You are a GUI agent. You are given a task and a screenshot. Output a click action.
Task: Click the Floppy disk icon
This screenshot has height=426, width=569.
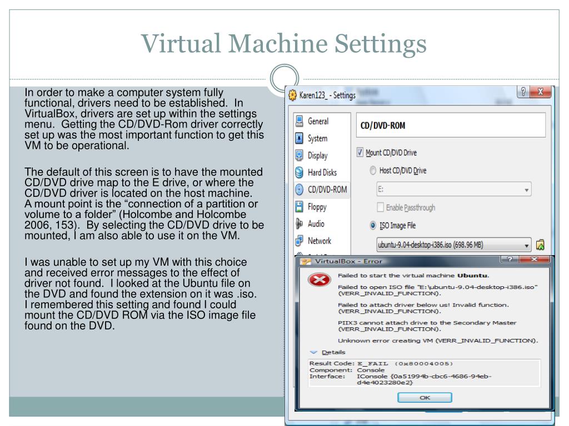[300, 206]
